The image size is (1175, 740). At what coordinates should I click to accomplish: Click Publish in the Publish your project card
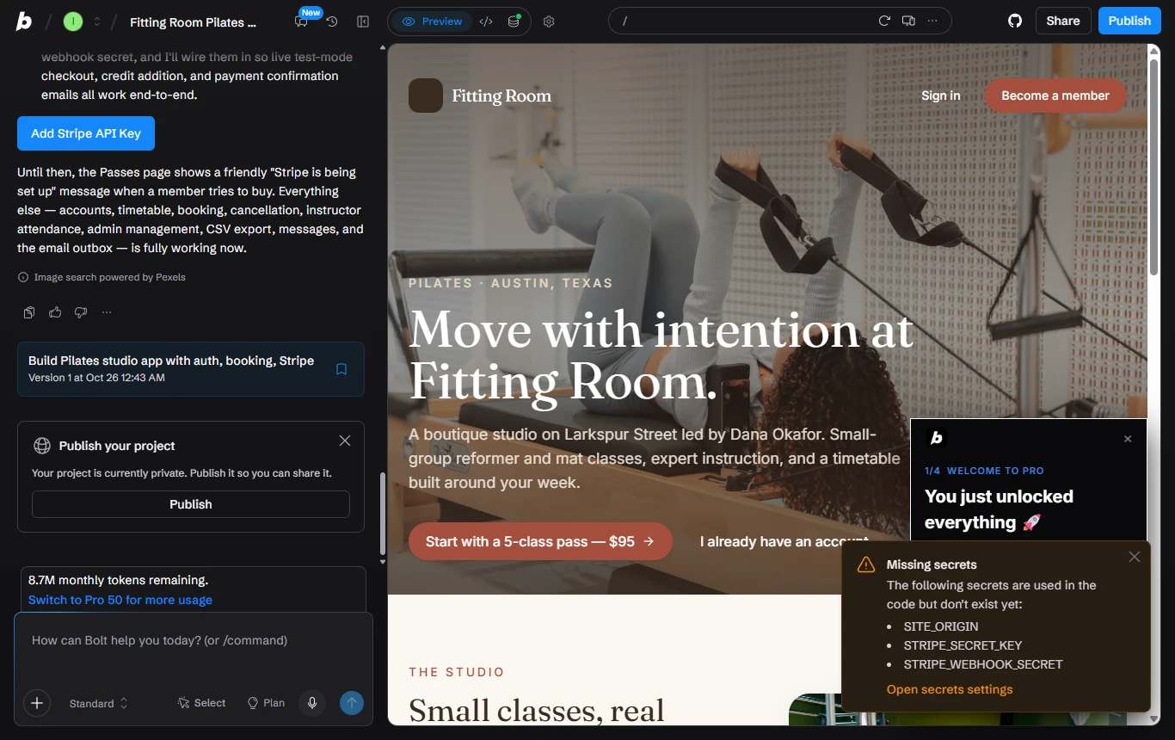[x=191, y=504]
